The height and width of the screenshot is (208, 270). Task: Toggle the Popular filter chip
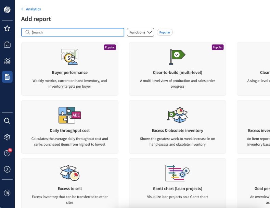(165, 32)
